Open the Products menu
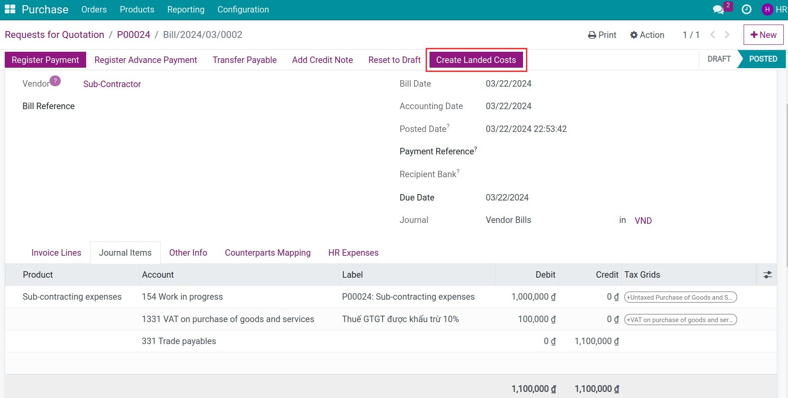Viewport: 788px width, 398px height. click(137, 9)
